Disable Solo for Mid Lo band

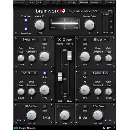pyautogui.click(x=45, y=73)
